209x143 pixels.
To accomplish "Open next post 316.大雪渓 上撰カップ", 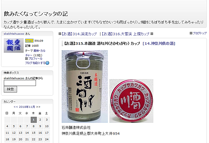I will (126, 34).
